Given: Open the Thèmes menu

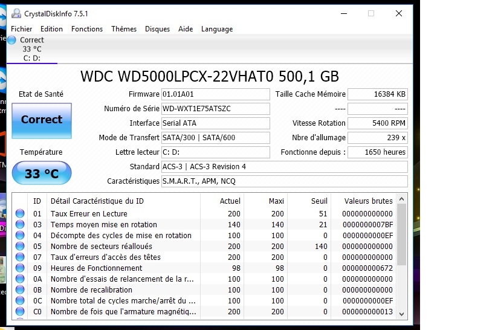Looking at the screenshot, I should pyautogui.click(x=124, y=29).
